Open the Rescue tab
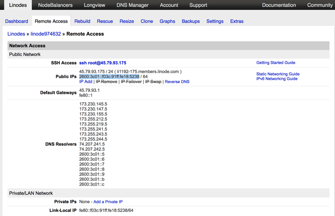The height and width of the screenshot is (216, 335). [x=105, y=21]
